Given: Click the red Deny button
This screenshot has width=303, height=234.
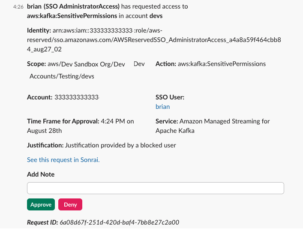Looking at the screenshot, I should 70,204.
